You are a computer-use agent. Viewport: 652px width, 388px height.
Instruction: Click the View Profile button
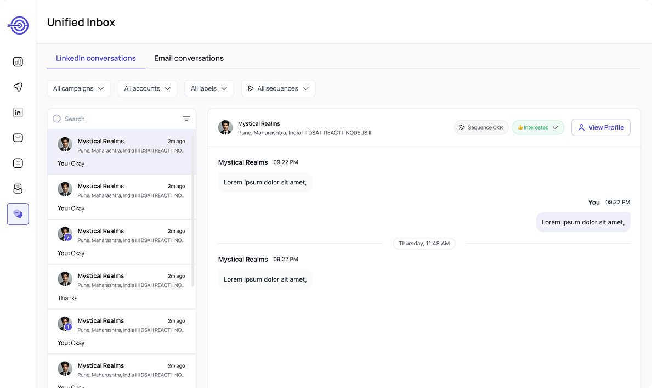(600, 127)
